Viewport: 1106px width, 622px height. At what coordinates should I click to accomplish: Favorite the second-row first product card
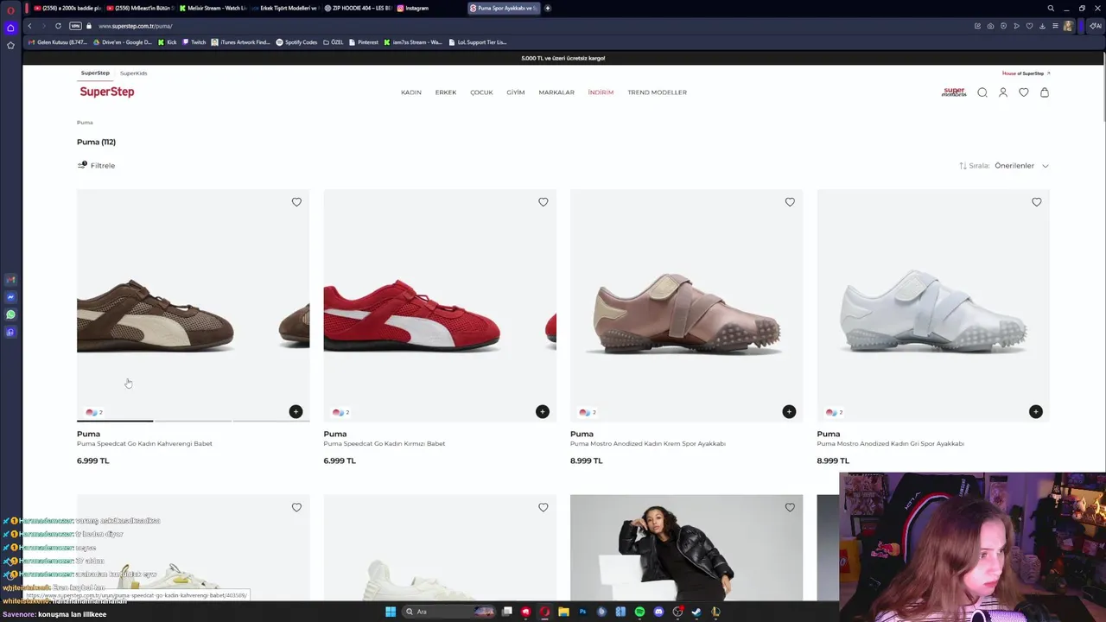(296, 508)
